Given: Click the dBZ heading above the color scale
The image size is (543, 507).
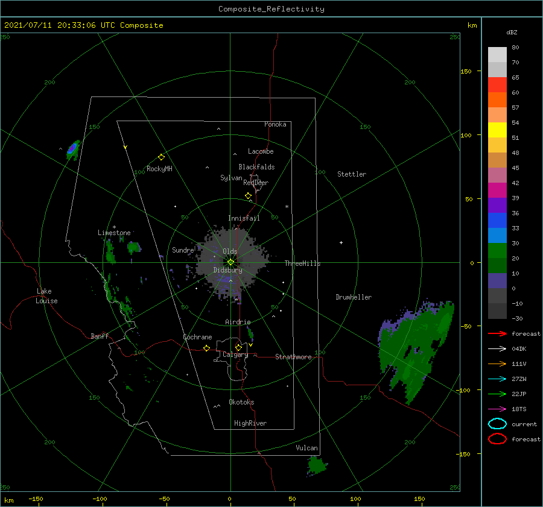Looking at the screenshot, I should (512, 33).
